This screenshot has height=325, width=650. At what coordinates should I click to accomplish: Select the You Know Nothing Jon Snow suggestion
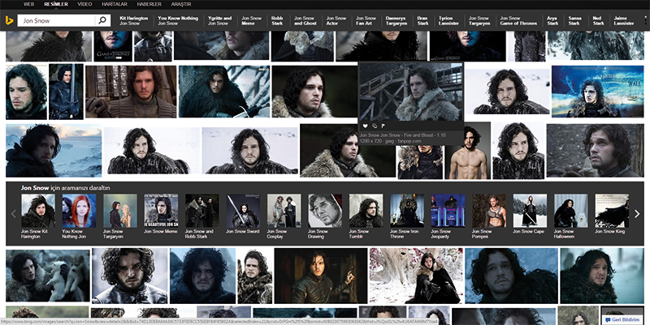coord(178,21)
